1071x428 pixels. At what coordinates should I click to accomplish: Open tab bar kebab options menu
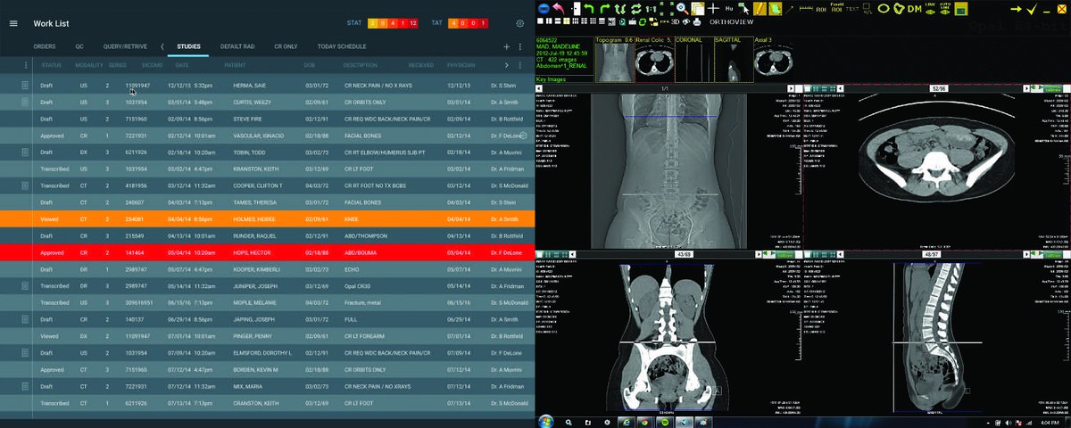click(519, 46)
